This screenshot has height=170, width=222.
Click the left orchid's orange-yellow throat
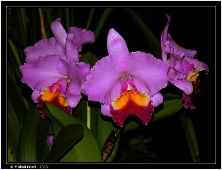tap(51, 95)
